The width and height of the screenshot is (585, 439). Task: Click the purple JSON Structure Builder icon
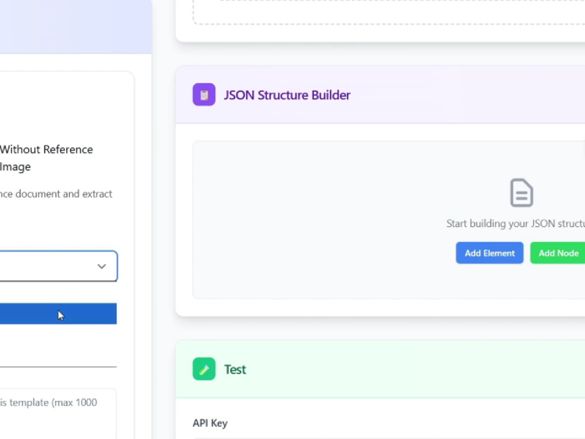tap(204, 94)
